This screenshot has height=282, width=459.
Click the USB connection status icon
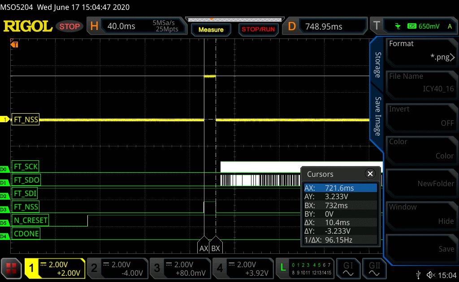(418, 275)
